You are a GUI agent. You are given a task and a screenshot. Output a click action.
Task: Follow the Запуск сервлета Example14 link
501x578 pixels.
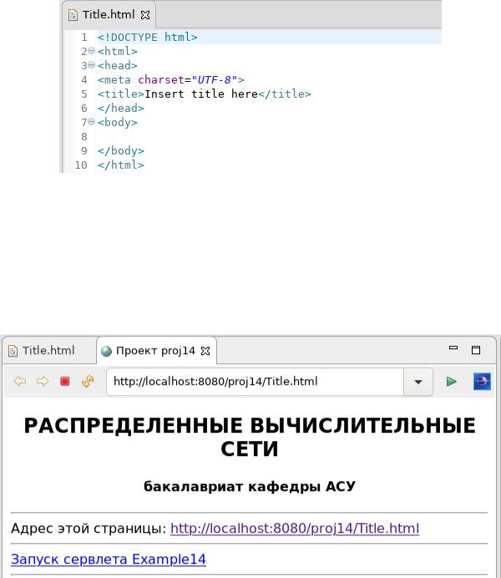click(x=109, y=559)
